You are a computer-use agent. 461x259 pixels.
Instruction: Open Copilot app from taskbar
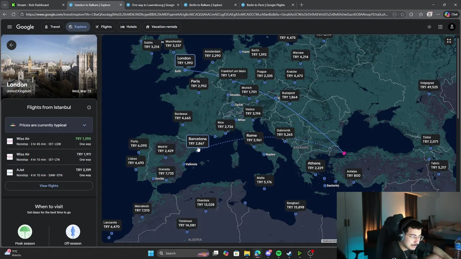(226, 253)
